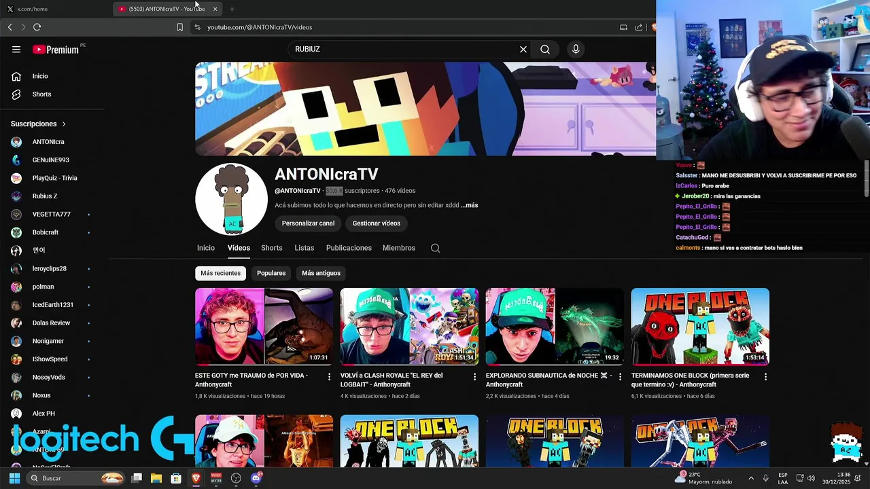Filter videos by Más recientes

click(x=220, y=273)
